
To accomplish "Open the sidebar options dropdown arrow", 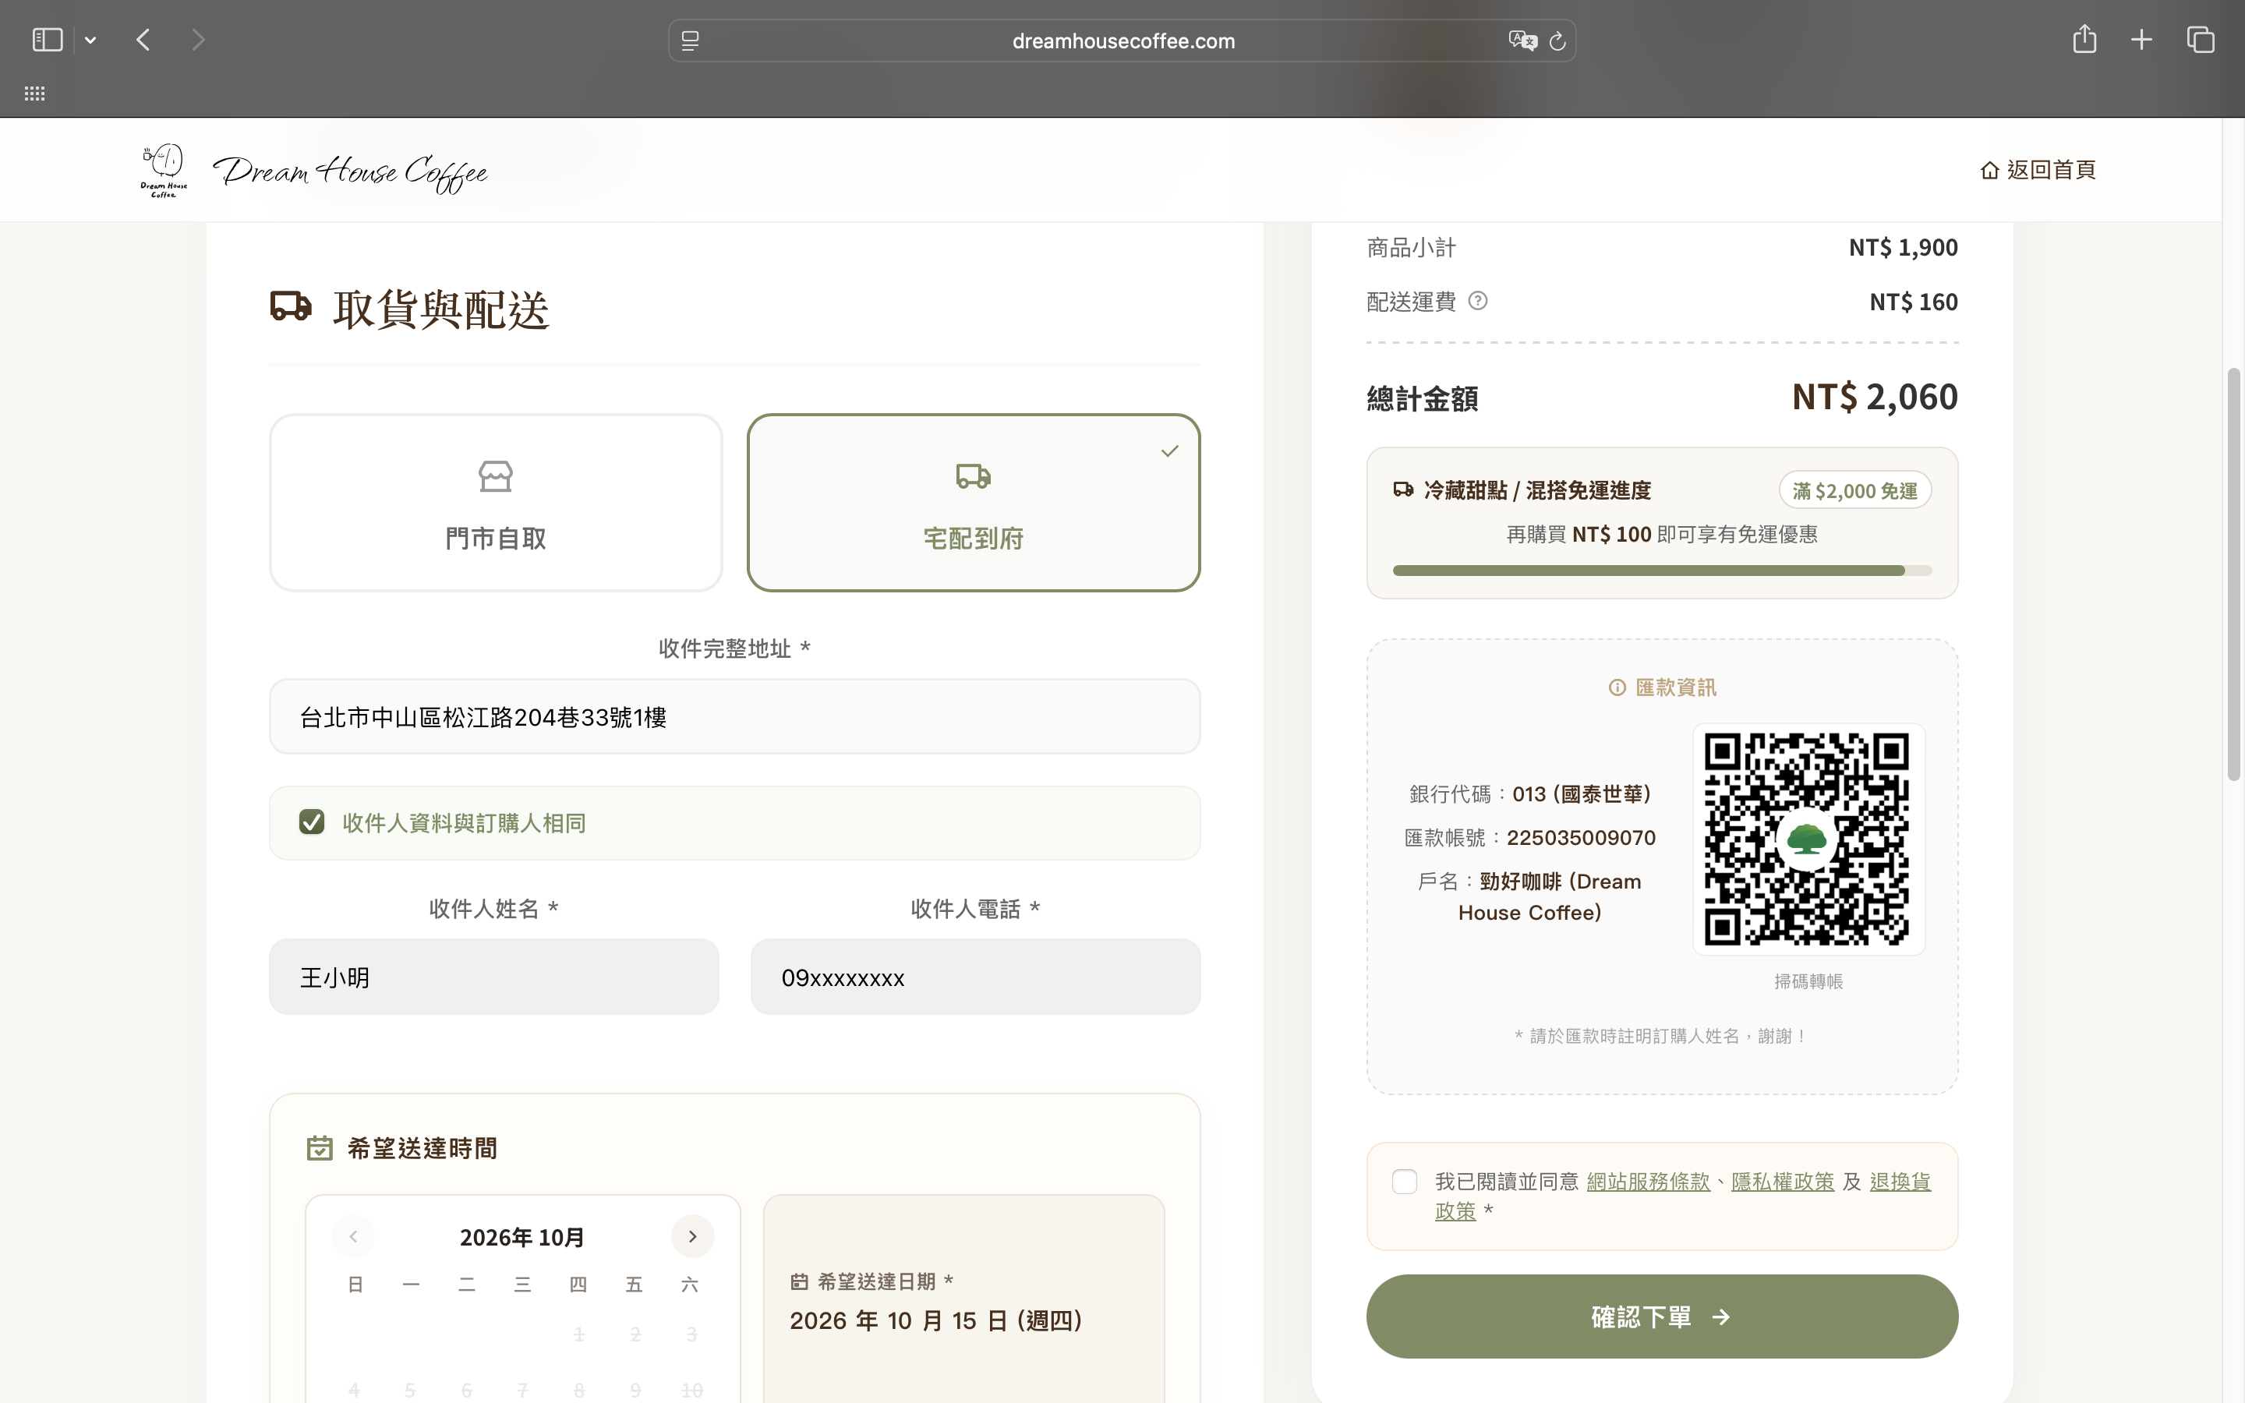I will [90, 40].
